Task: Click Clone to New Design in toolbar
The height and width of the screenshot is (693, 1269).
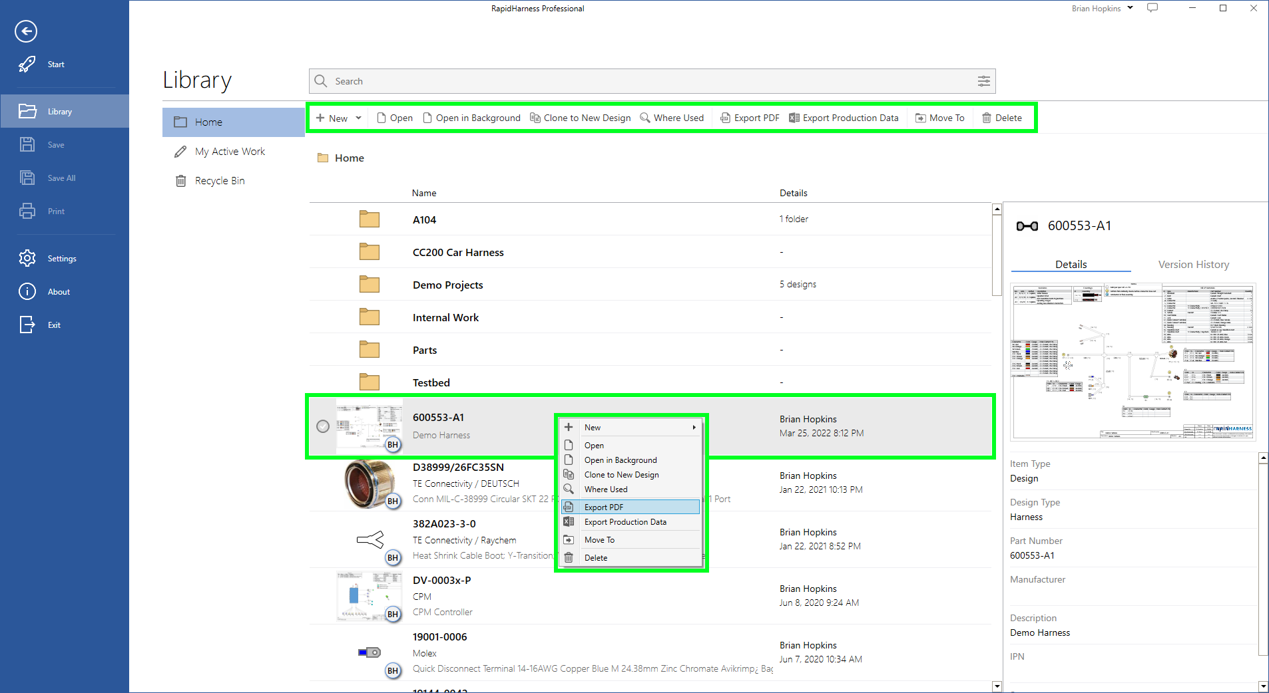Action: 581,118
